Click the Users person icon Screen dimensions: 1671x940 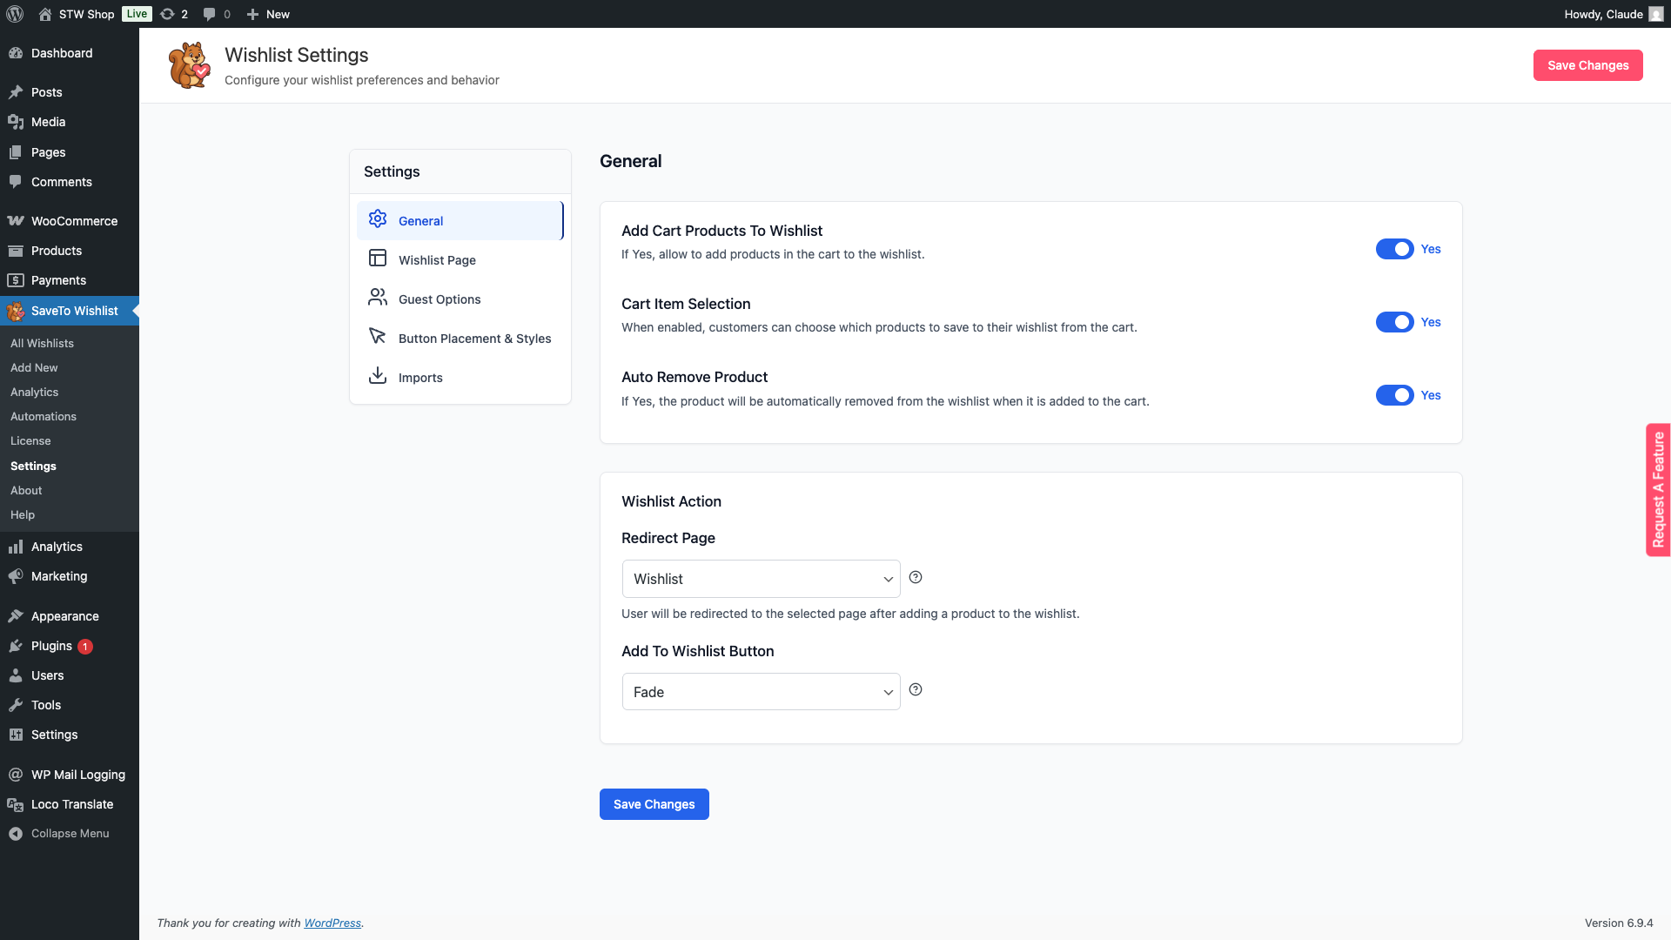(x=16, y=675)
